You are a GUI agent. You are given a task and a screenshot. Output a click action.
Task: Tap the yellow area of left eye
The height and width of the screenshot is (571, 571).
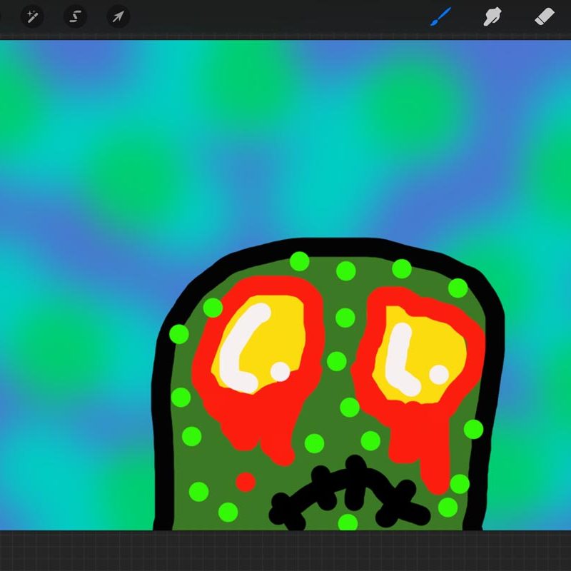[289, 335]
